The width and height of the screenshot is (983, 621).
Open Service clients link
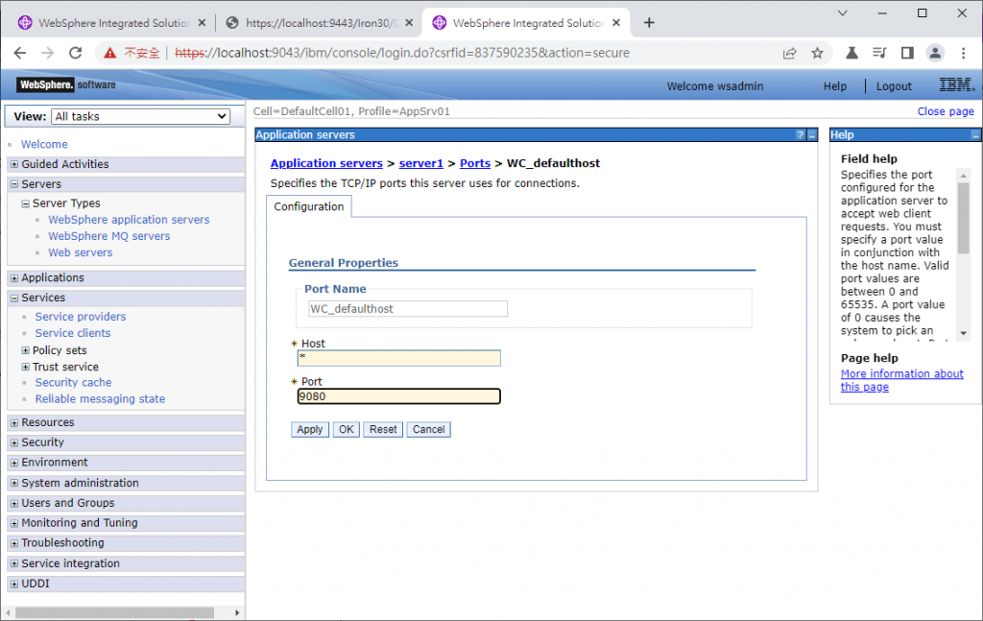click(73, 333)
